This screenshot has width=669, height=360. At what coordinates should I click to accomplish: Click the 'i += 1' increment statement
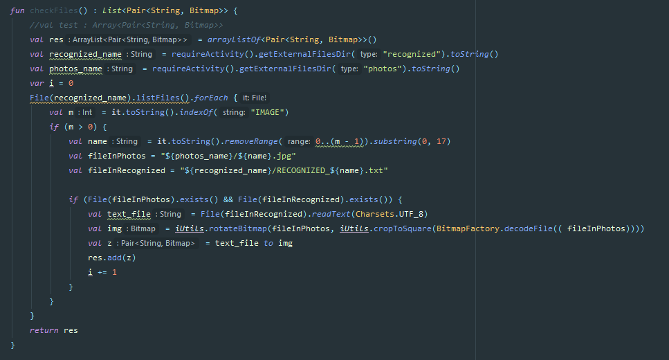(102, 272)
